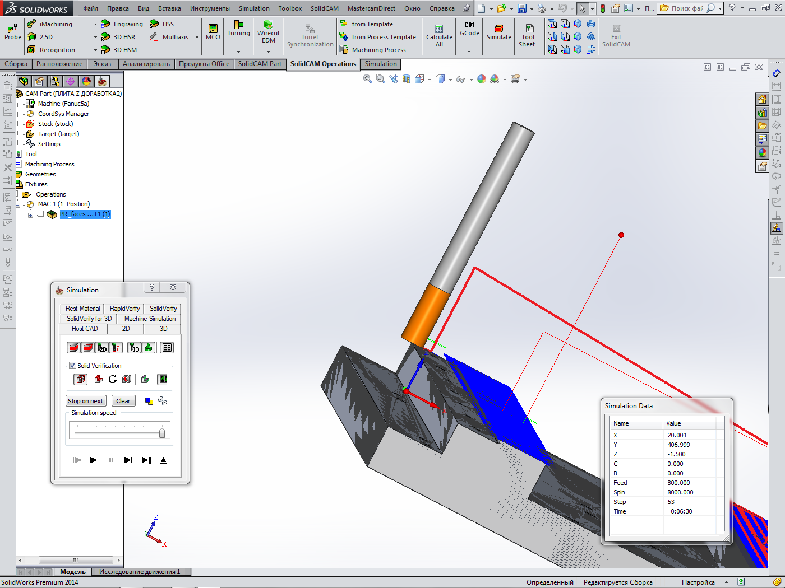
Task: Click the Print icon
Action: [542, 8]
